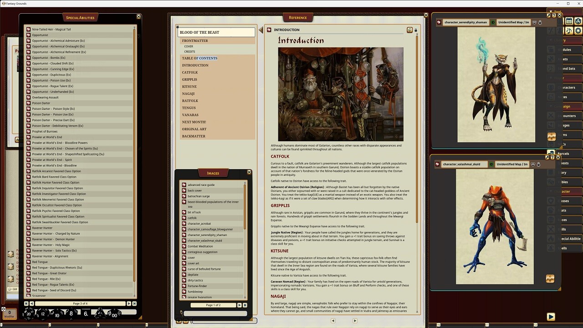Image resolution: width=583 pixels, height=328 pixels.
Task: Click the help icon on shaman image window
Action: 554,15
